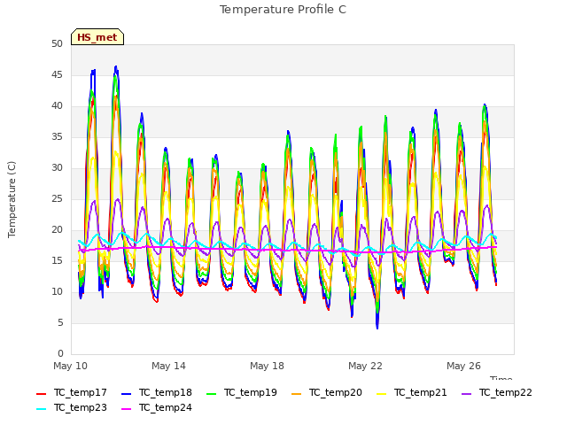Click the TC_temp24 legend entry

(157, 407)
